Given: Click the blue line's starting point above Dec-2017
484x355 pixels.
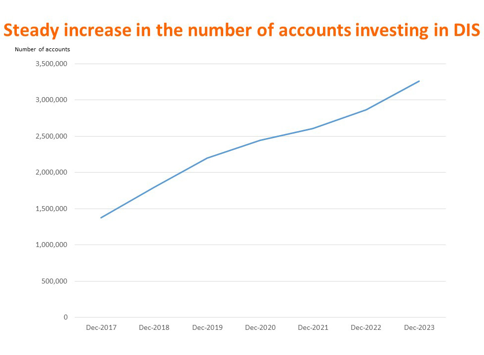Looking at the screenshot, I should click(101, 217).
